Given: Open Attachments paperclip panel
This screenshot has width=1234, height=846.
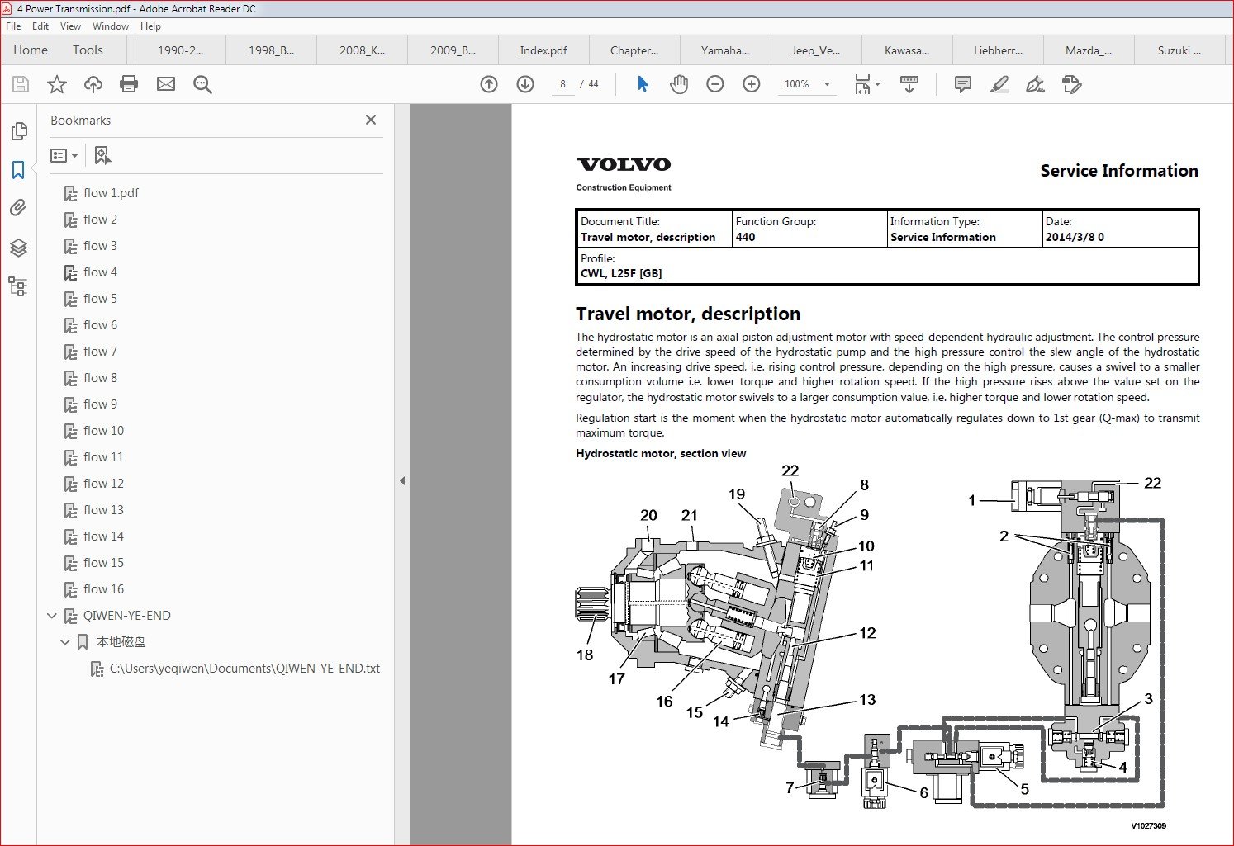Looking at the screenshot, I should click(18, 208).
